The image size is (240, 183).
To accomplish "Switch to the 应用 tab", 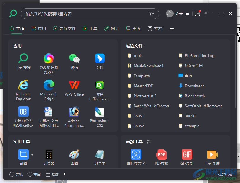I will pos(39,29).
